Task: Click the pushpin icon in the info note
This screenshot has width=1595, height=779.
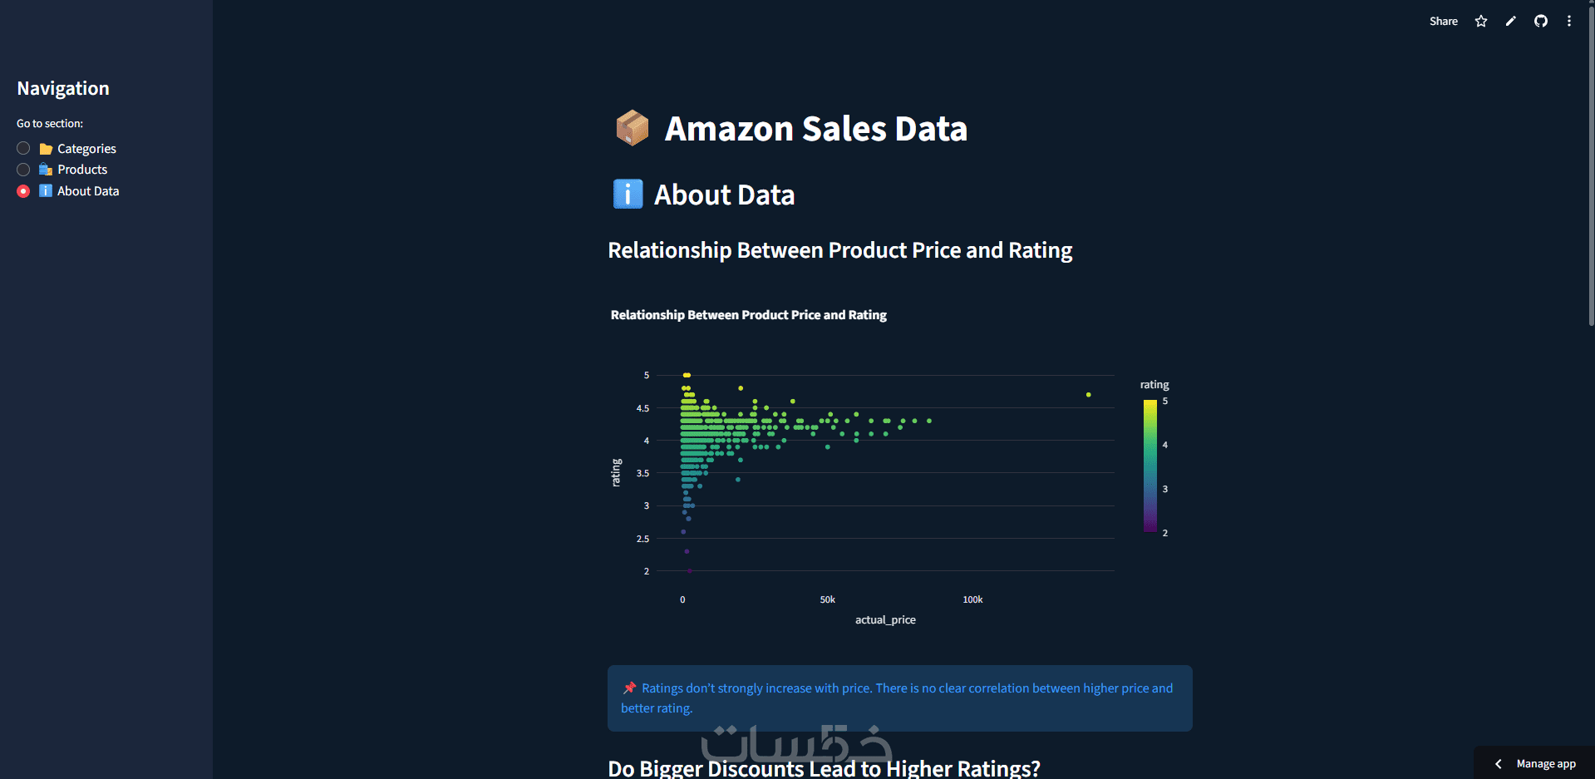Action: pos(629,688)
